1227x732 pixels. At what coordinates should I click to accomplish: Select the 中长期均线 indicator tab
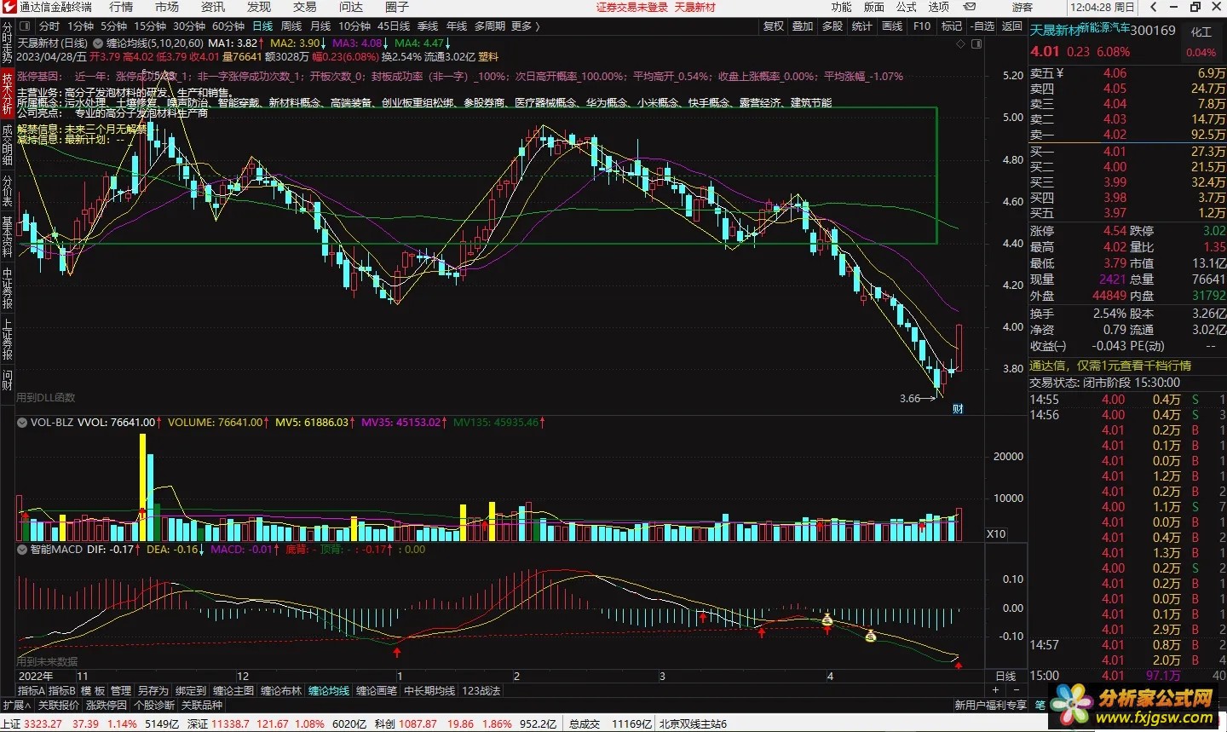[x=429, y=691]
